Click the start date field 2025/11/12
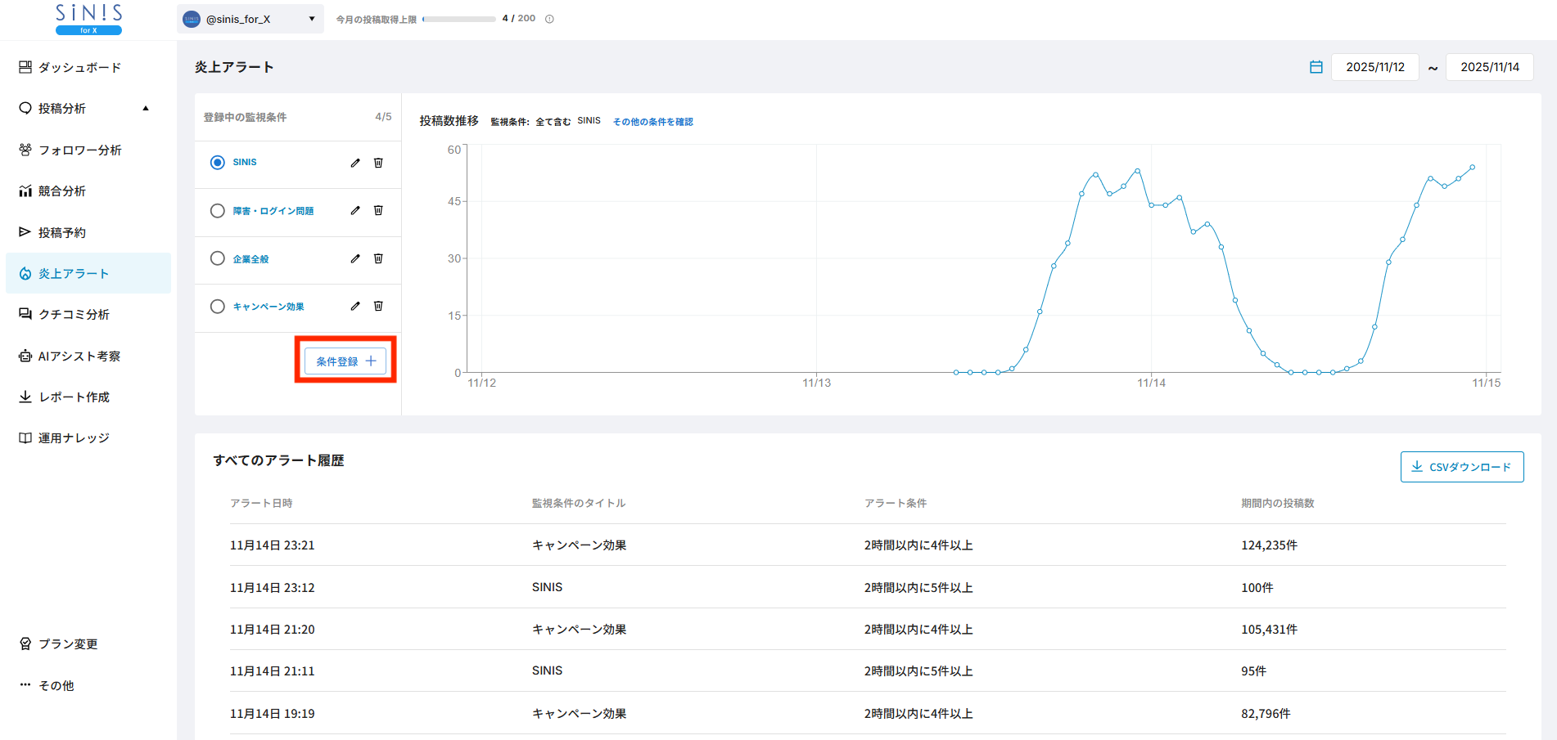 click(x=1374, y=67)
